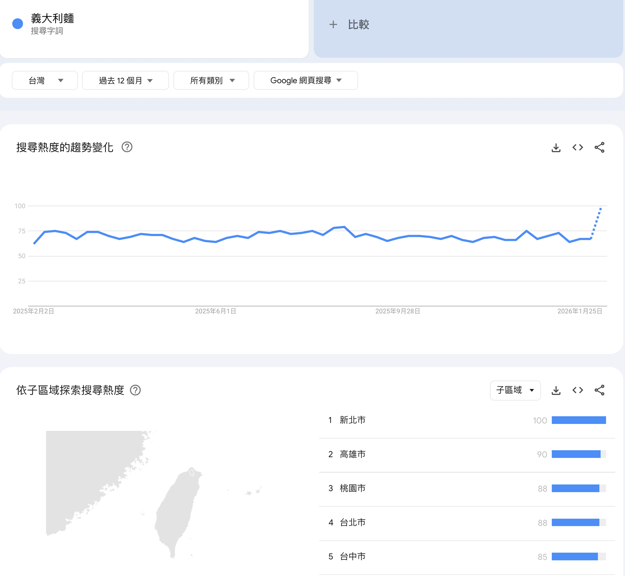This screenshot has width=625, height=576.
Task: Download the trend chart as CSV
Action: pyautogui.click(x=556, y=148)
